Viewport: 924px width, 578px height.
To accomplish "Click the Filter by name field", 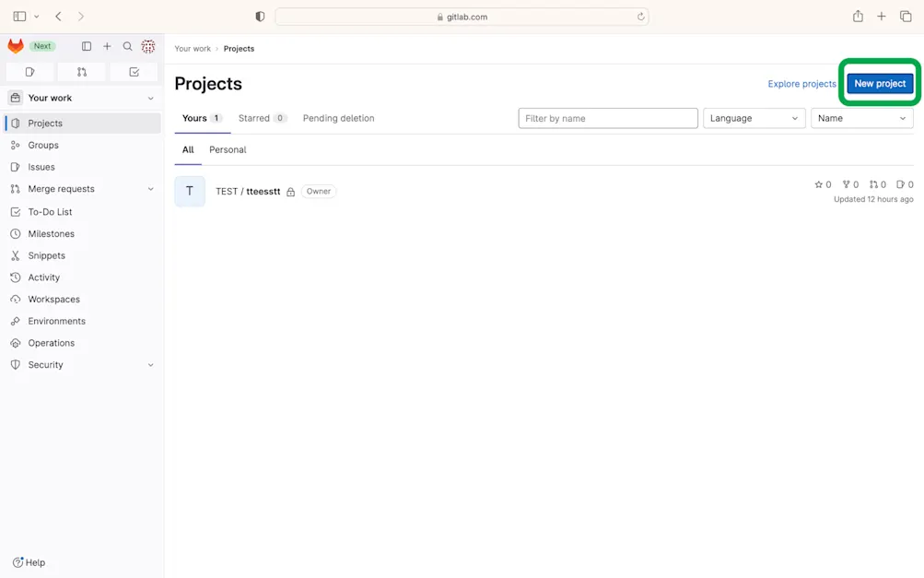I will [x=608, y=118].
